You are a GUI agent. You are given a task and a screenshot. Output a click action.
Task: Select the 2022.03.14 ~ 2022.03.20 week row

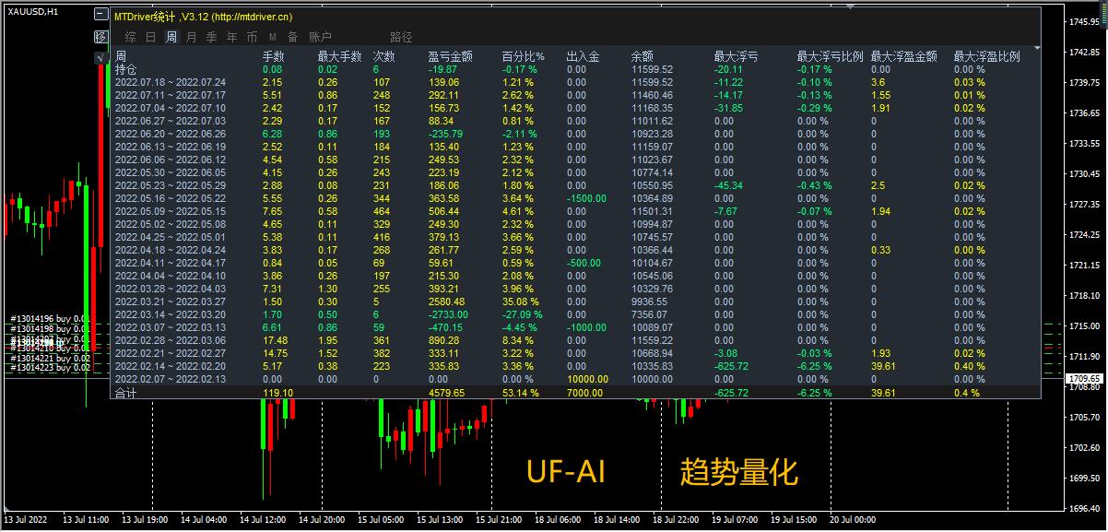click(575, 314)
